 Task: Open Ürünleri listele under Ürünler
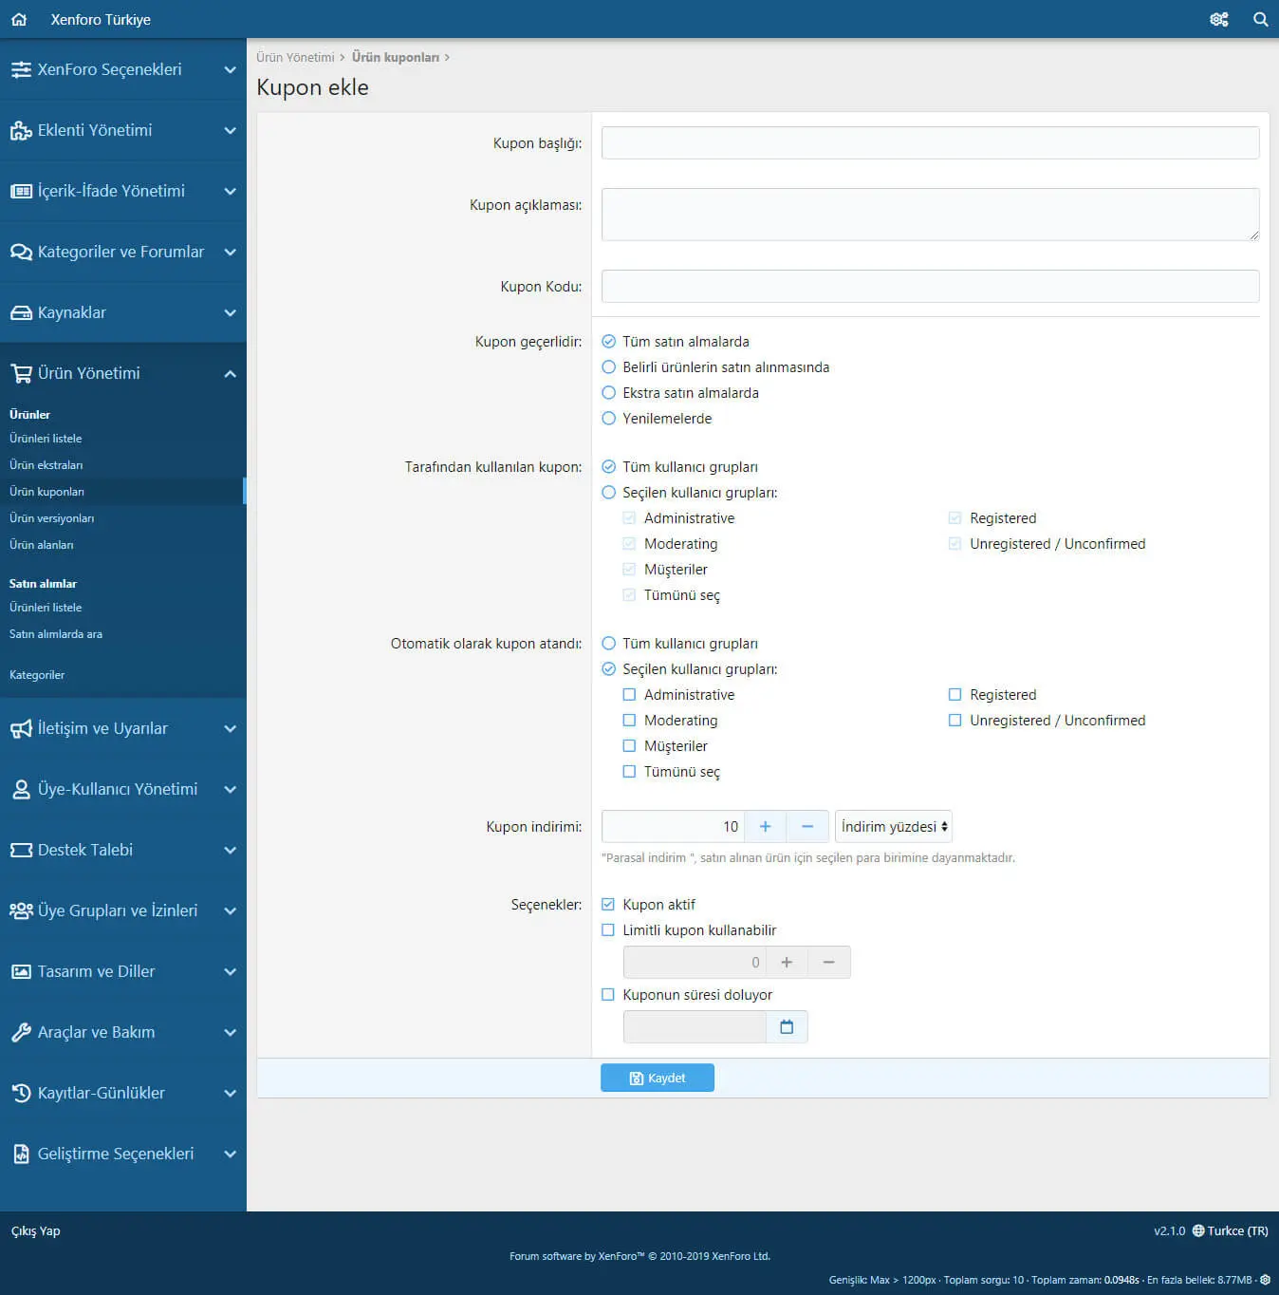[46, 439]
